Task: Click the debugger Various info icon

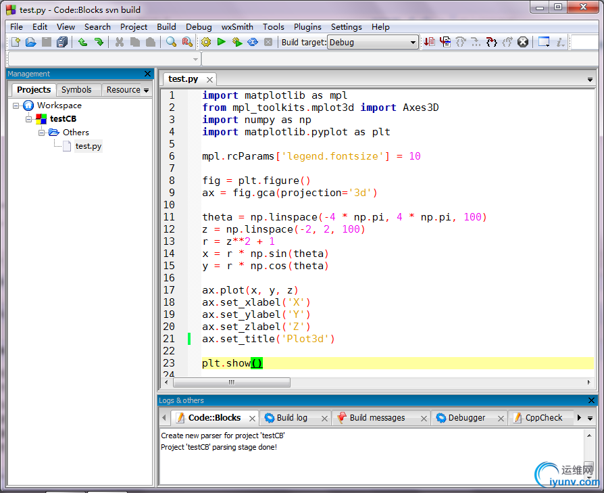Action: coord(560,42)
